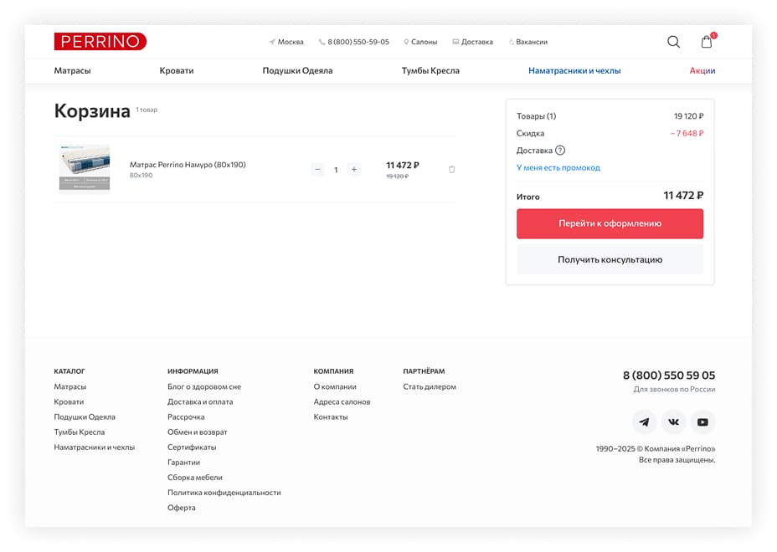Screen dimensions: 777x552
Task: Open the shopping cart bag icon
Action: click(707, 42)
